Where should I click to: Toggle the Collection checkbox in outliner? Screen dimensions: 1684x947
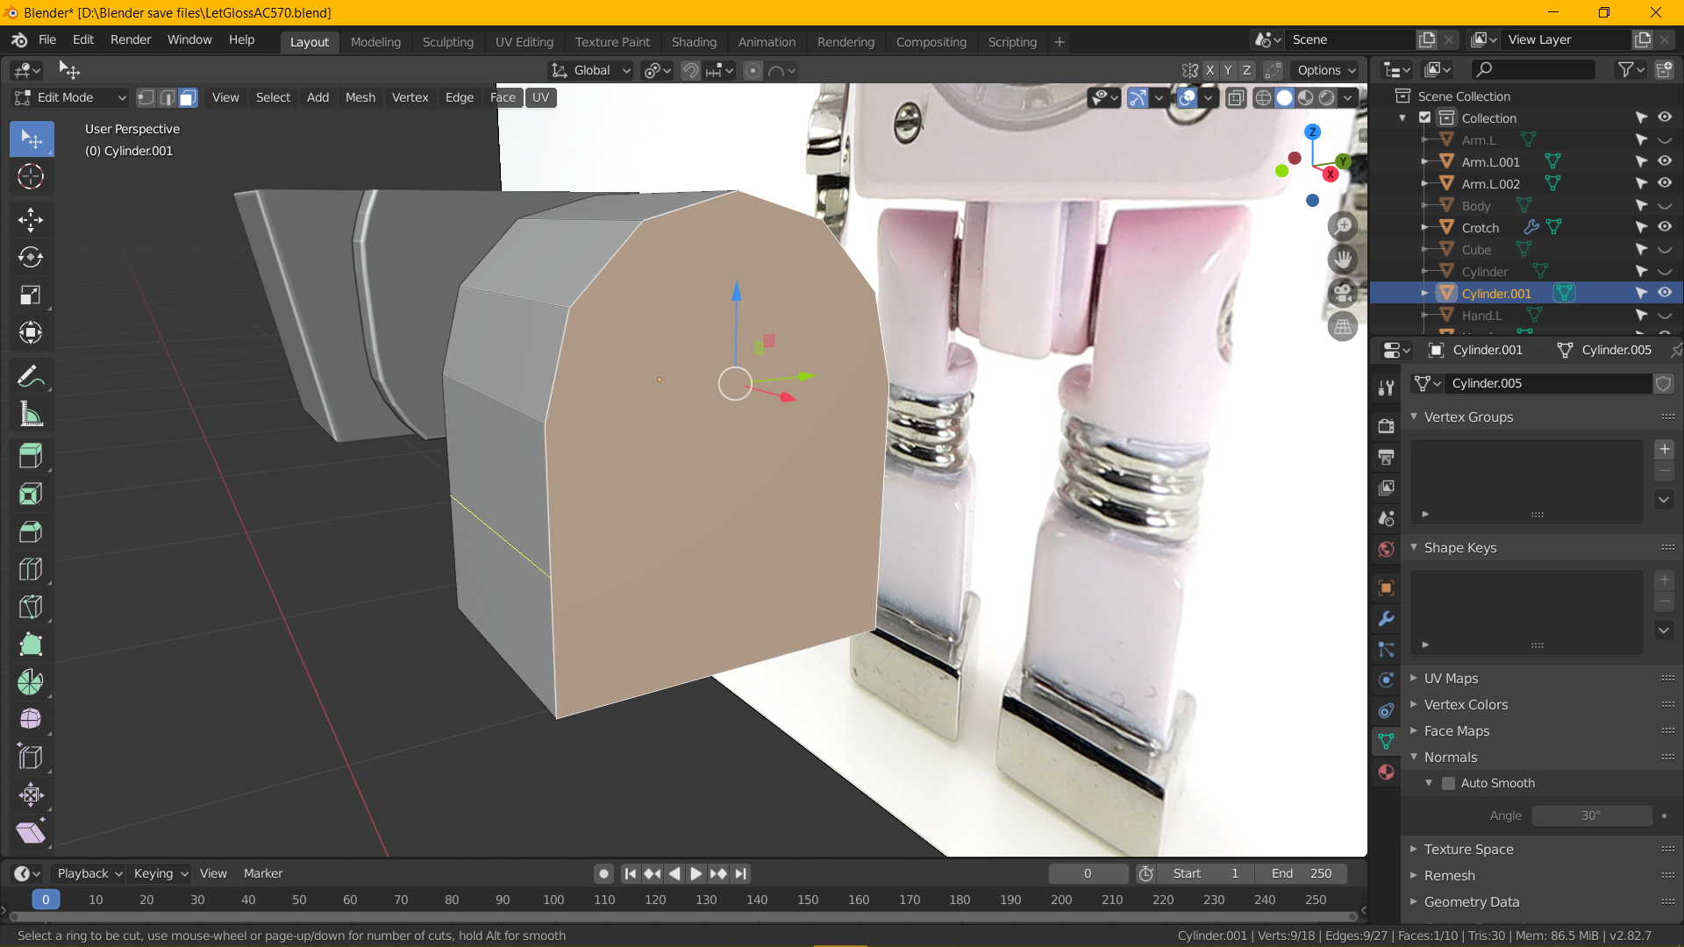1424,117
